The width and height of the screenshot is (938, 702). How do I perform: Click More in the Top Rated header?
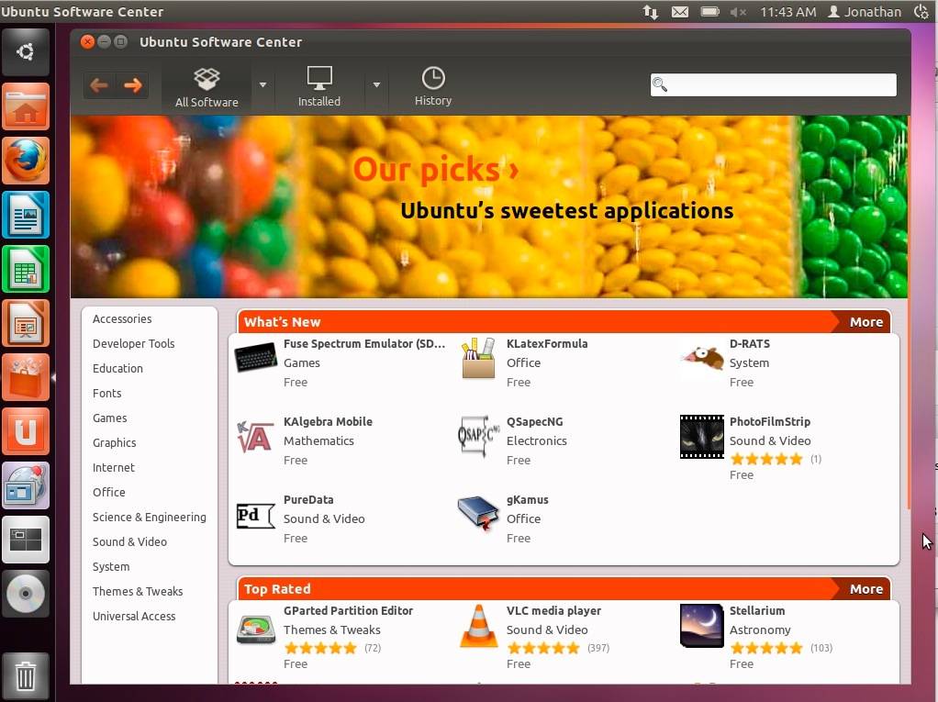pyautogui.click(x=865, y=589)
